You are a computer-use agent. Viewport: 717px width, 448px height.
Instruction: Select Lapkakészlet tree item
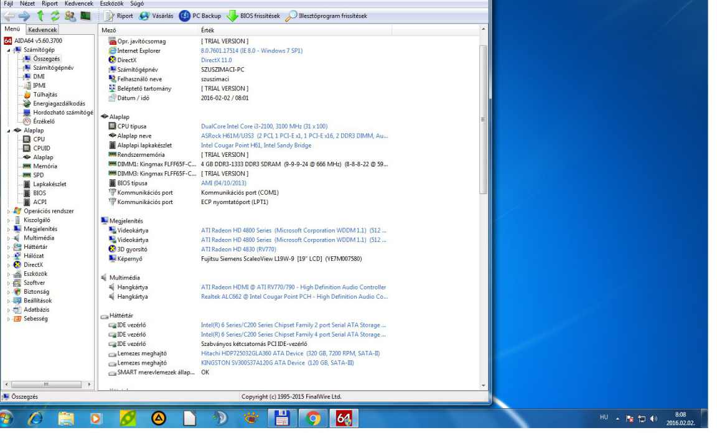pyautogui.click(x=50, y=184)
